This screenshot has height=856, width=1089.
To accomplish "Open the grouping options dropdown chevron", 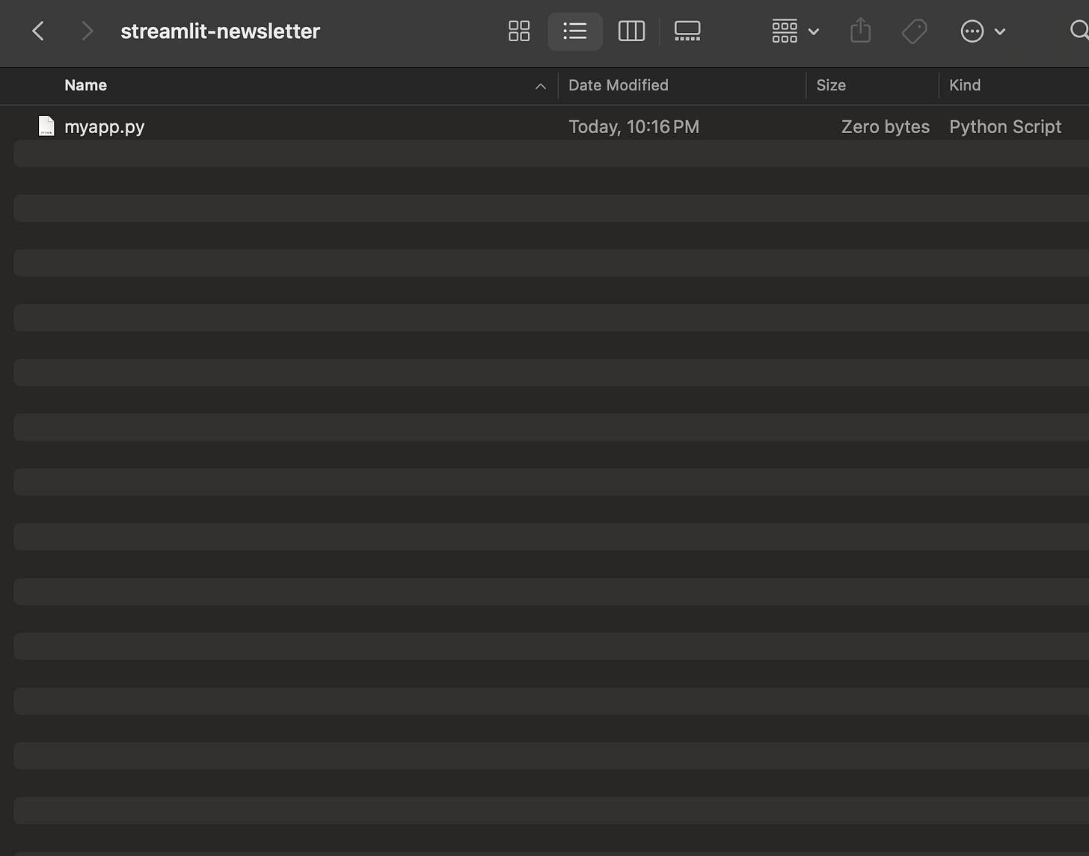I will pyautogui.click(x=815, y=31).
